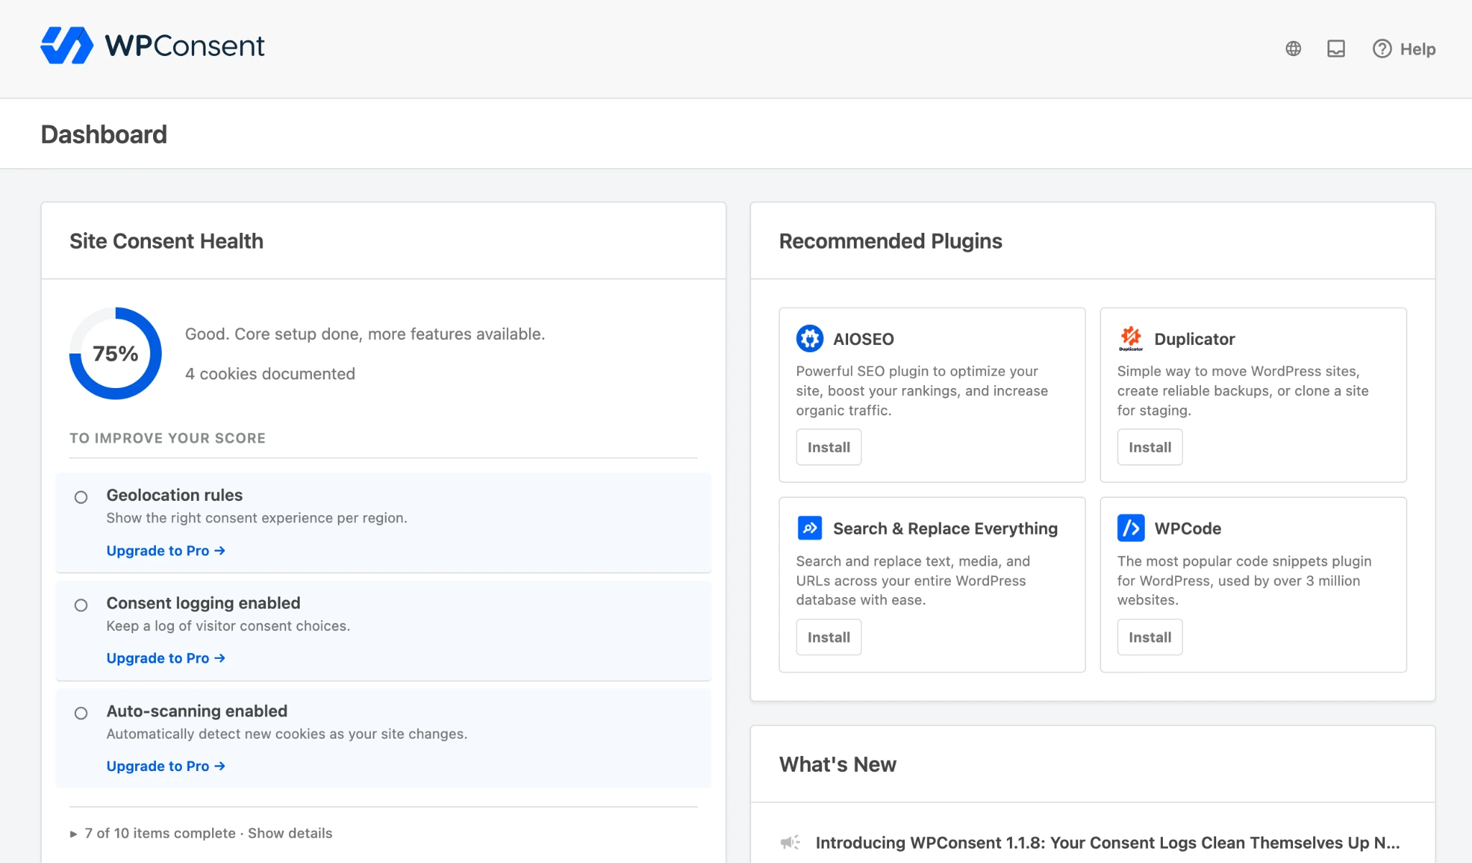This screenshot has height=863, width=1472.
Task: Click the Duplicator plugin icon
Action: click(x=1131, y=338)
